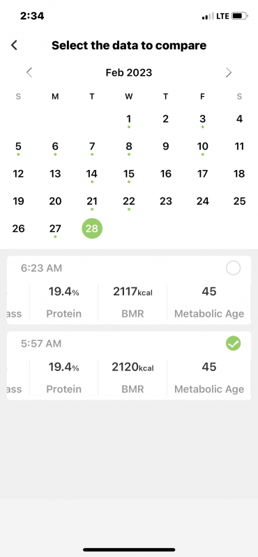Pick February 27 with data dot
The image size is (258, 557).
point(55,229)
